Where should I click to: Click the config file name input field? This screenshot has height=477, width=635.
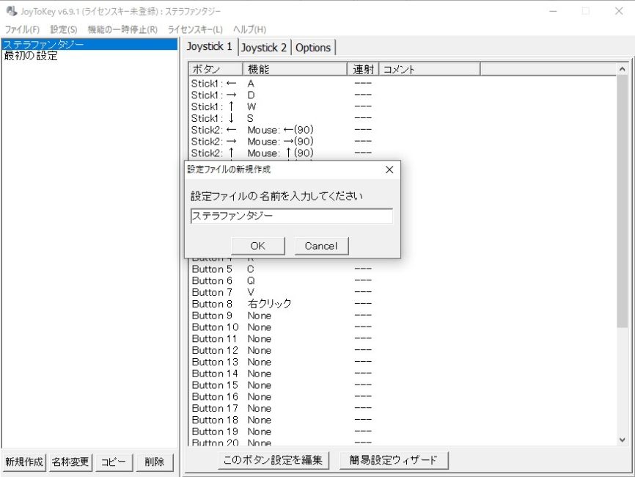click(291, 216)
